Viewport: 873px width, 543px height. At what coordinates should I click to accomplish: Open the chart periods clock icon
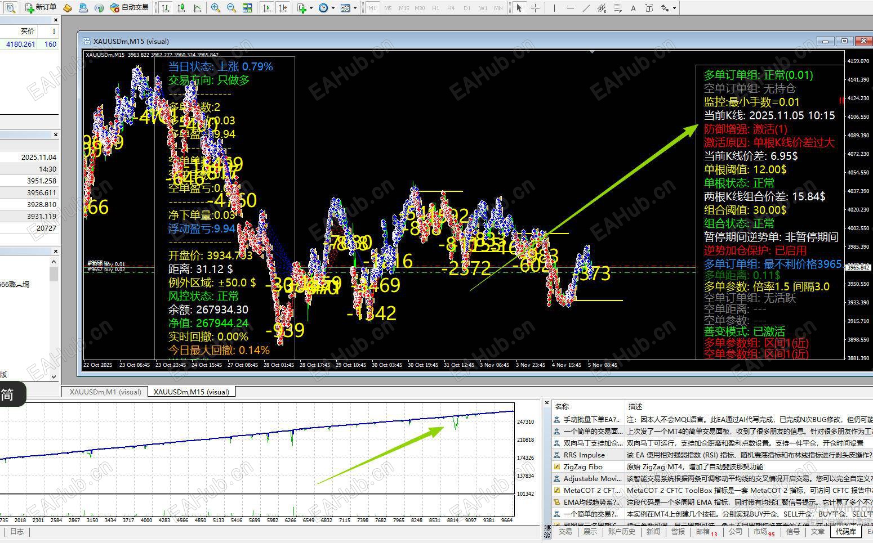click(x=323, y=8)
